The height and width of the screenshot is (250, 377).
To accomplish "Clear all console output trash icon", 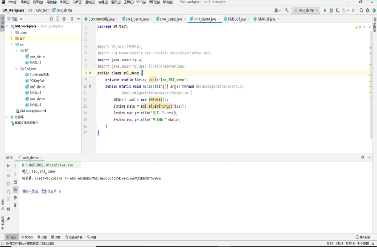I will pyautogui.click(x=15, y=205).
